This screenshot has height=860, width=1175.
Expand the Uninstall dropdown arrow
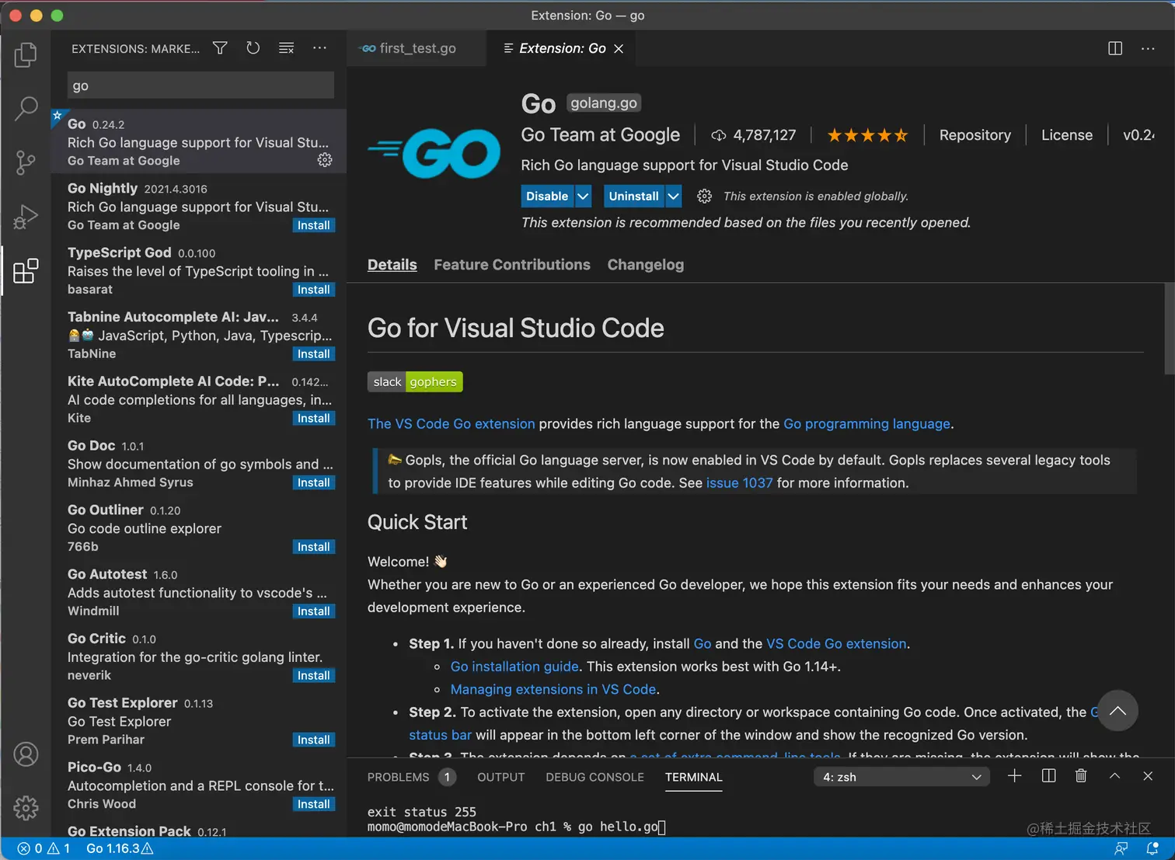tap(674, 197)
